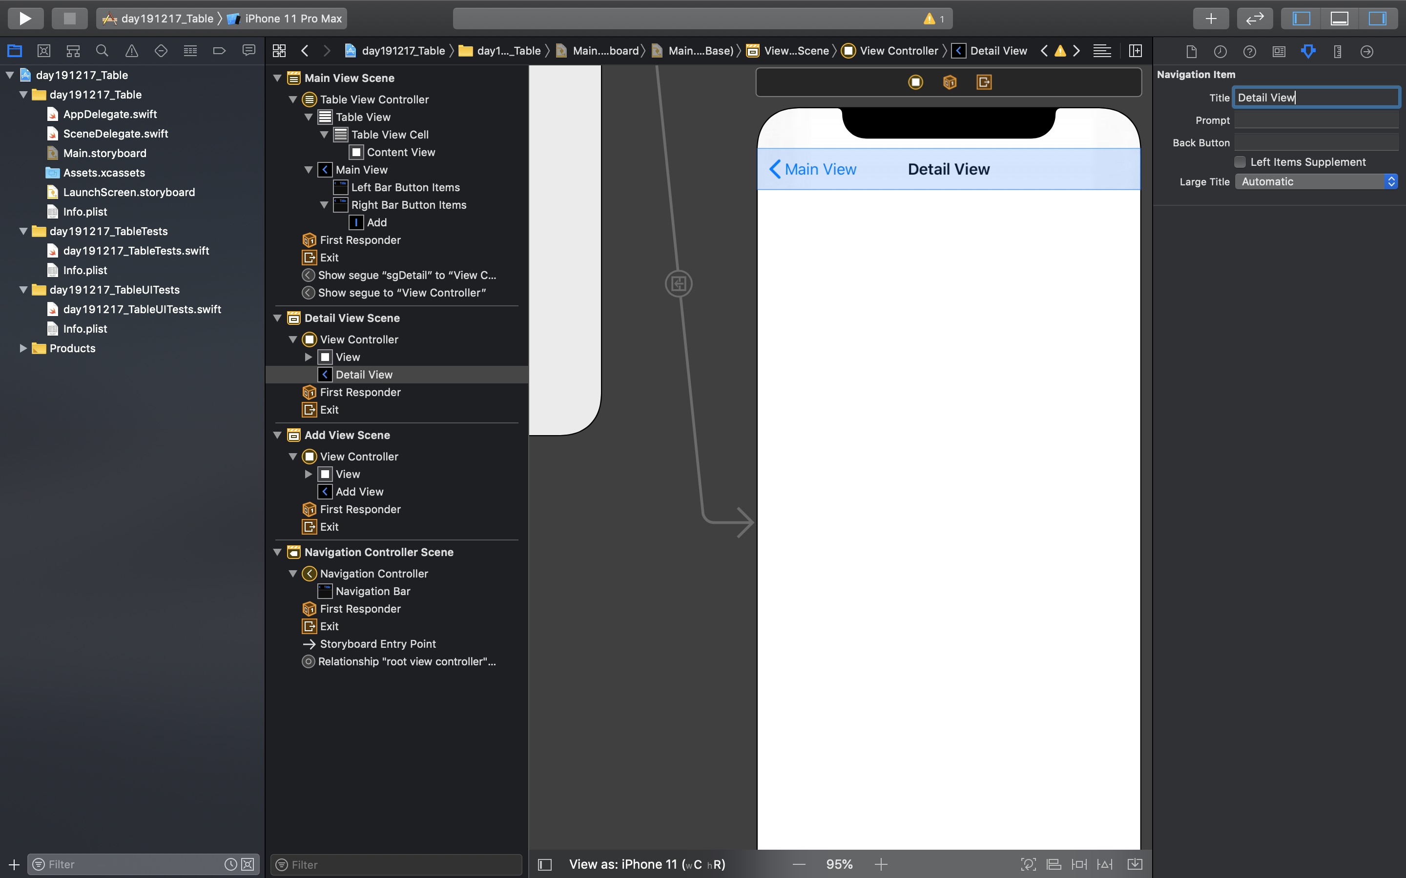Select Main.storyboard in project navigator
The height and width of the screenshot is (878, 1406).
point(104,153)
